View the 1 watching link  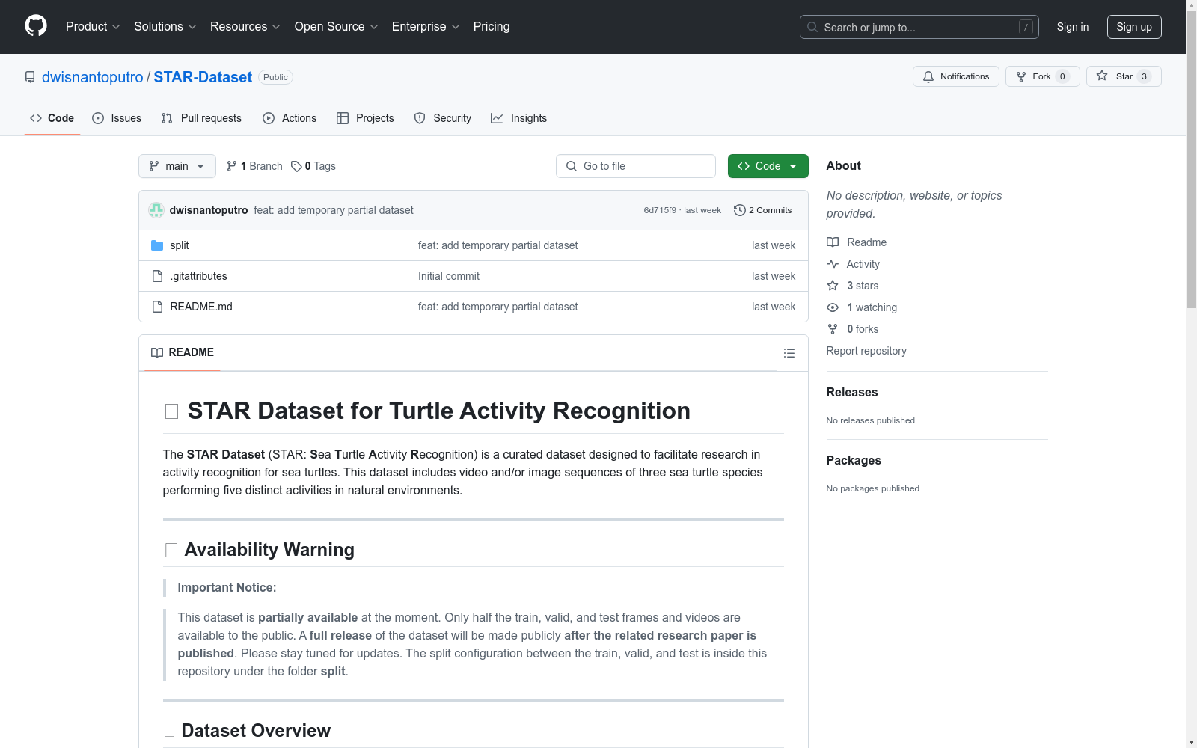(862, 307)
